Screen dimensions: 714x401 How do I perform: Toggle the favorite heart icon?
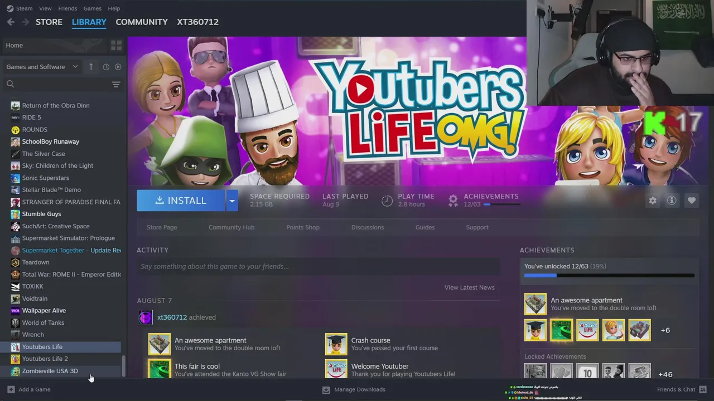(x=692, y=200)
